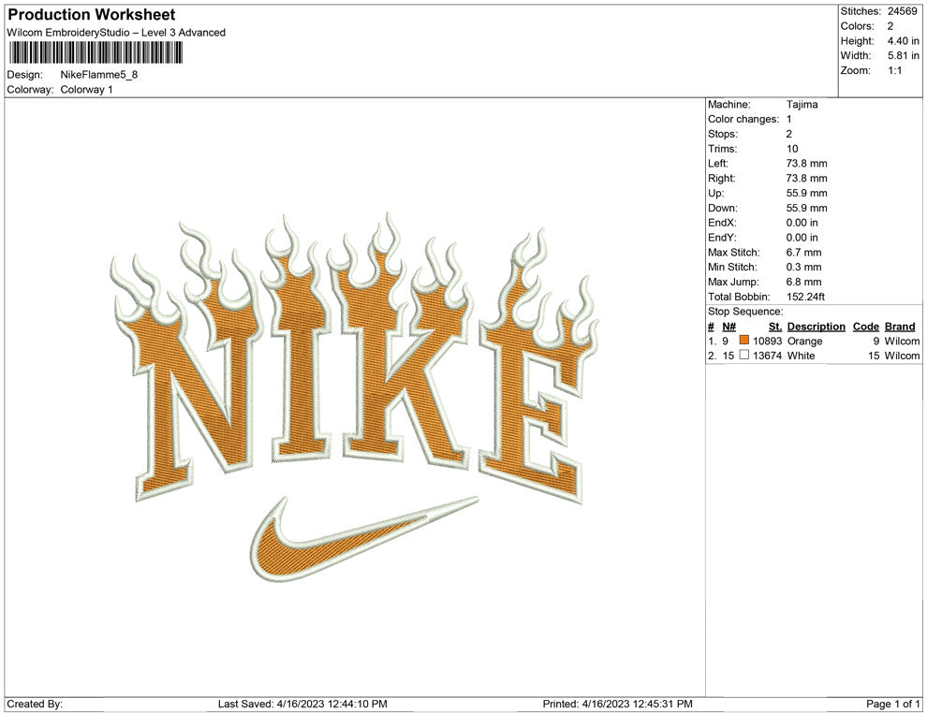Click the Left value '73.8 mm'
The height and width of the screenshot is (713, 927).
807,164
